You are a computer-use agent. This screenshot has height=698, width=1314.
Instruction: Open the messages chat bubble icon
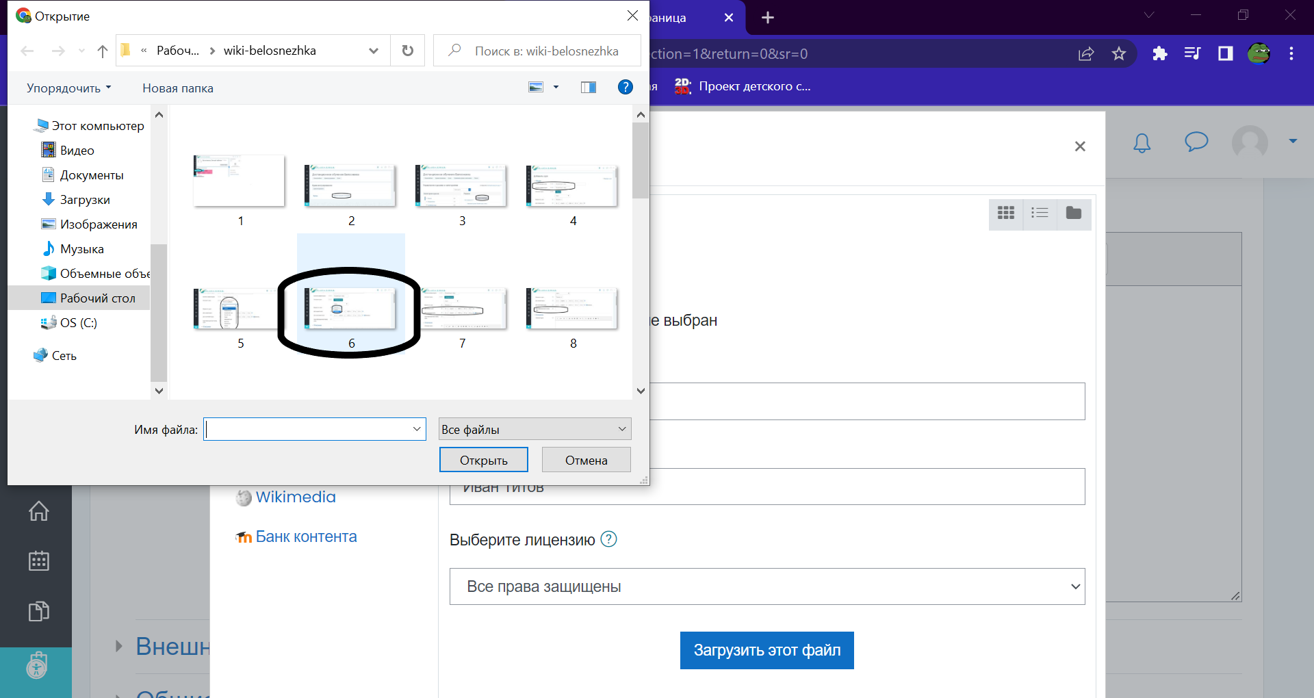pos(1196,142)
